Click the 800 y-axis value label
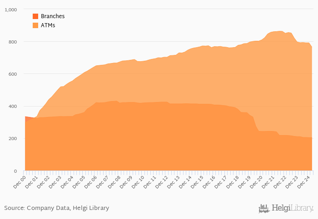This screenshot has height=219, width=318. click(x=13, y=42)
